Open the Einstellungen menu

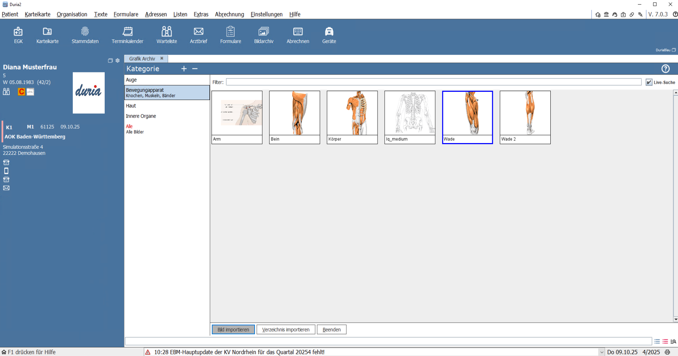[x=266, y=14]
